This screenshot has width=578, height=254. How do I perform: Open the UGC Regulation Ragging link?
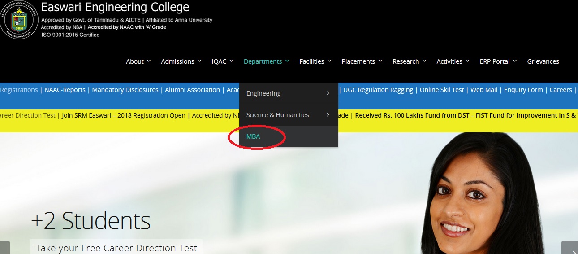(378, 90)
